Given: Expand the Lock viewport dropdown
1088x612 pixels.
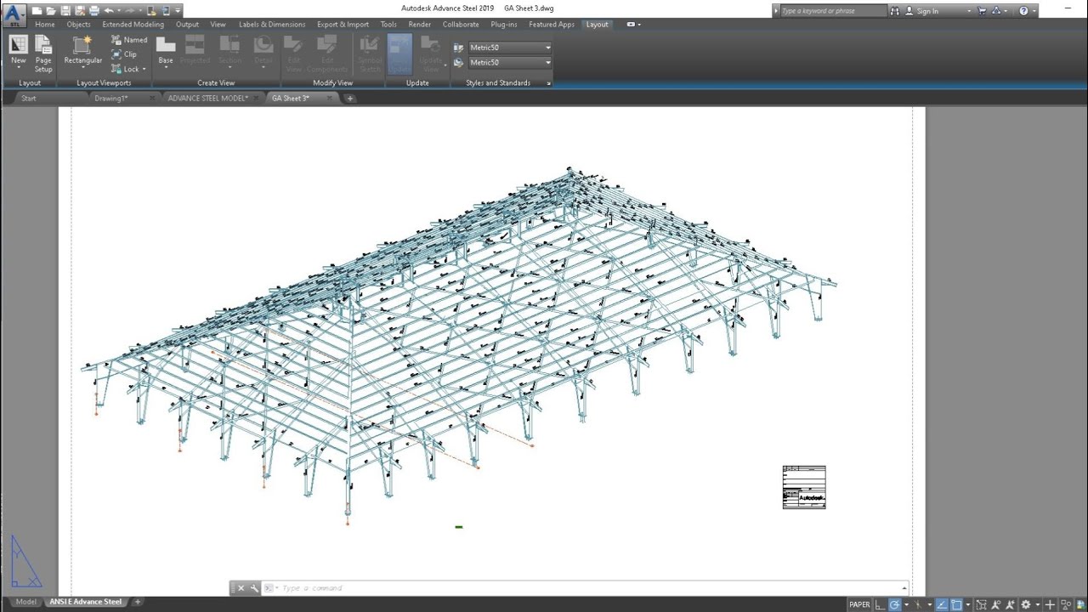Looking at the screenshot, I should tap(144, 70).
